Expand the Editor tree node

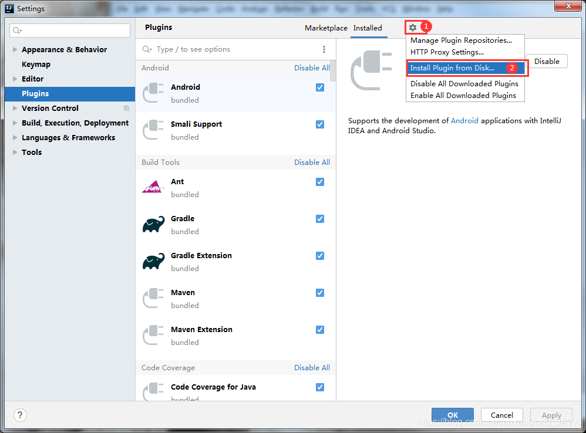pos(15,79)
